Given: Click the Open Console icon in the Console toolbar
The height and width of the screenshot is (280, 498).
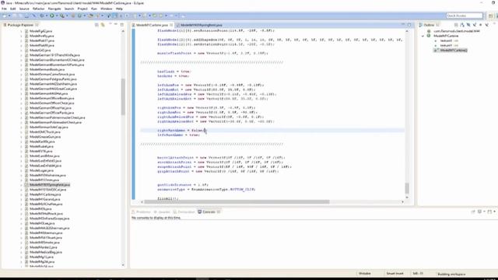Looking at the screenshot, I should 489,212.
